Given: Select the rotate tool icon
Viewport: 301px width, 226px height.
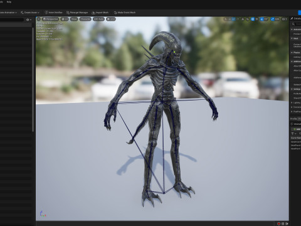Looking at the screenshot, I should tap(233, 19).
